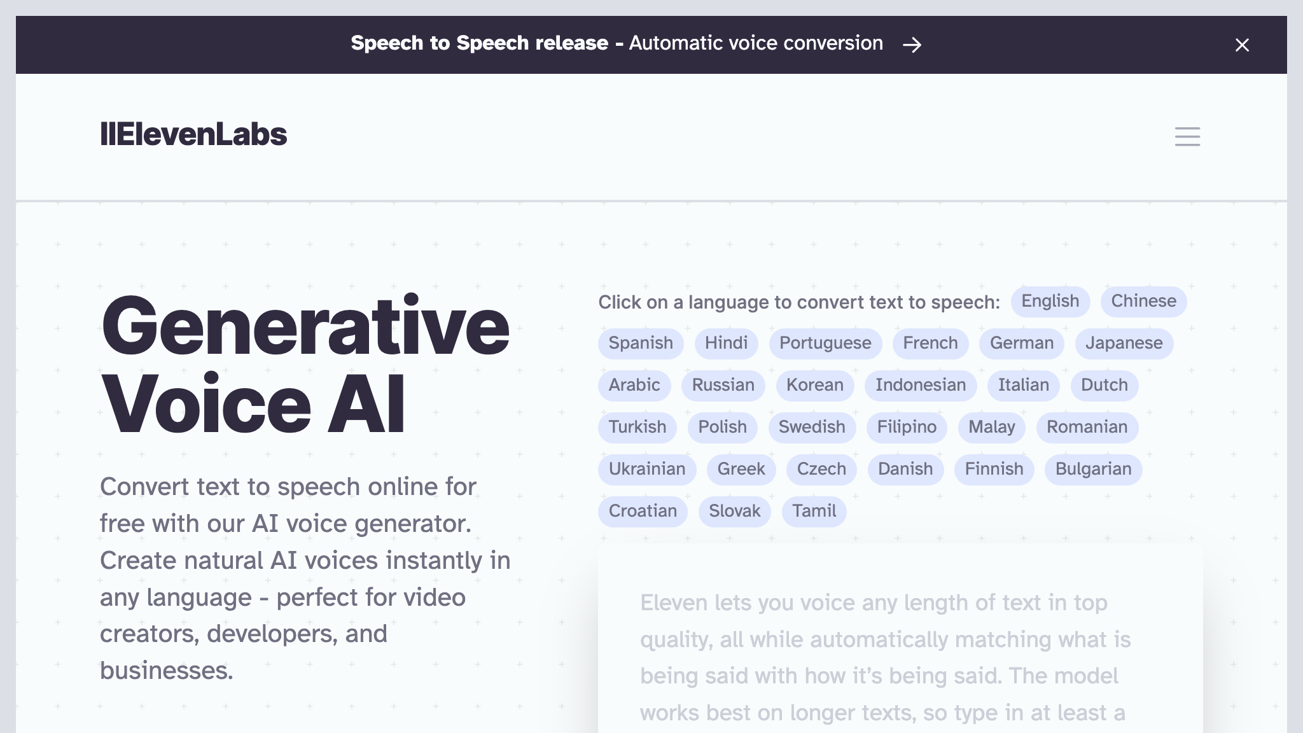Screen dimensions: 1303x733
Task: Dismiss the announcement banner with X
Action: click(x=1242, y=45)
